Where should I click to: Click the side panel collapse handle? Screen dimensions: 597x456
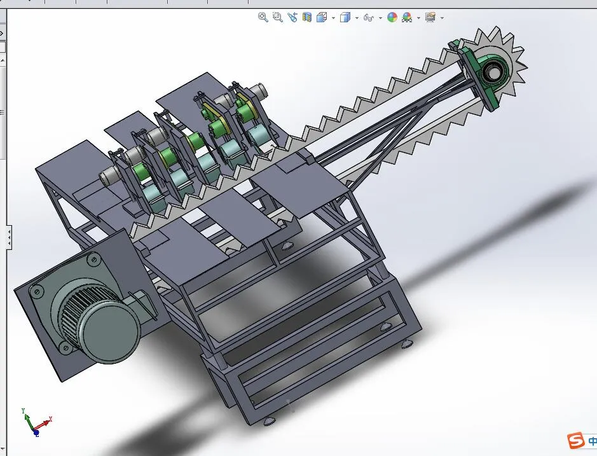(x=9, y=238)
